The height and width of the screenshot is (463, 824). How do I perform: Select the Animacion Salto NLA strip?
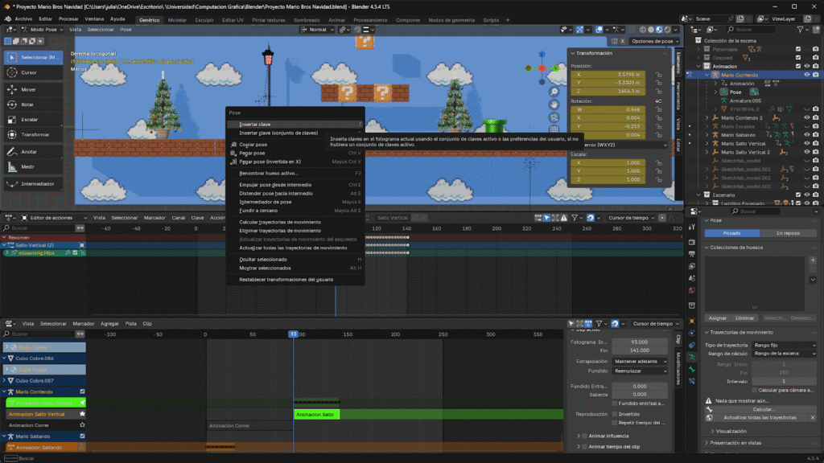point(316,415)
